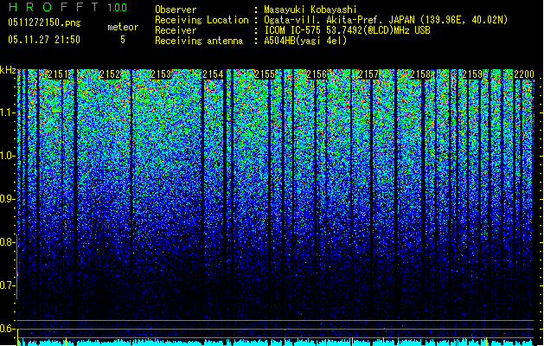Click the 2154 time marker
Image resolution: width=544 pixels, height=346 pixels.
[213, 74]
